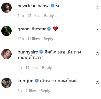Reply to newclear_hansa's comment
101x99 pixels.
(49, 16)
